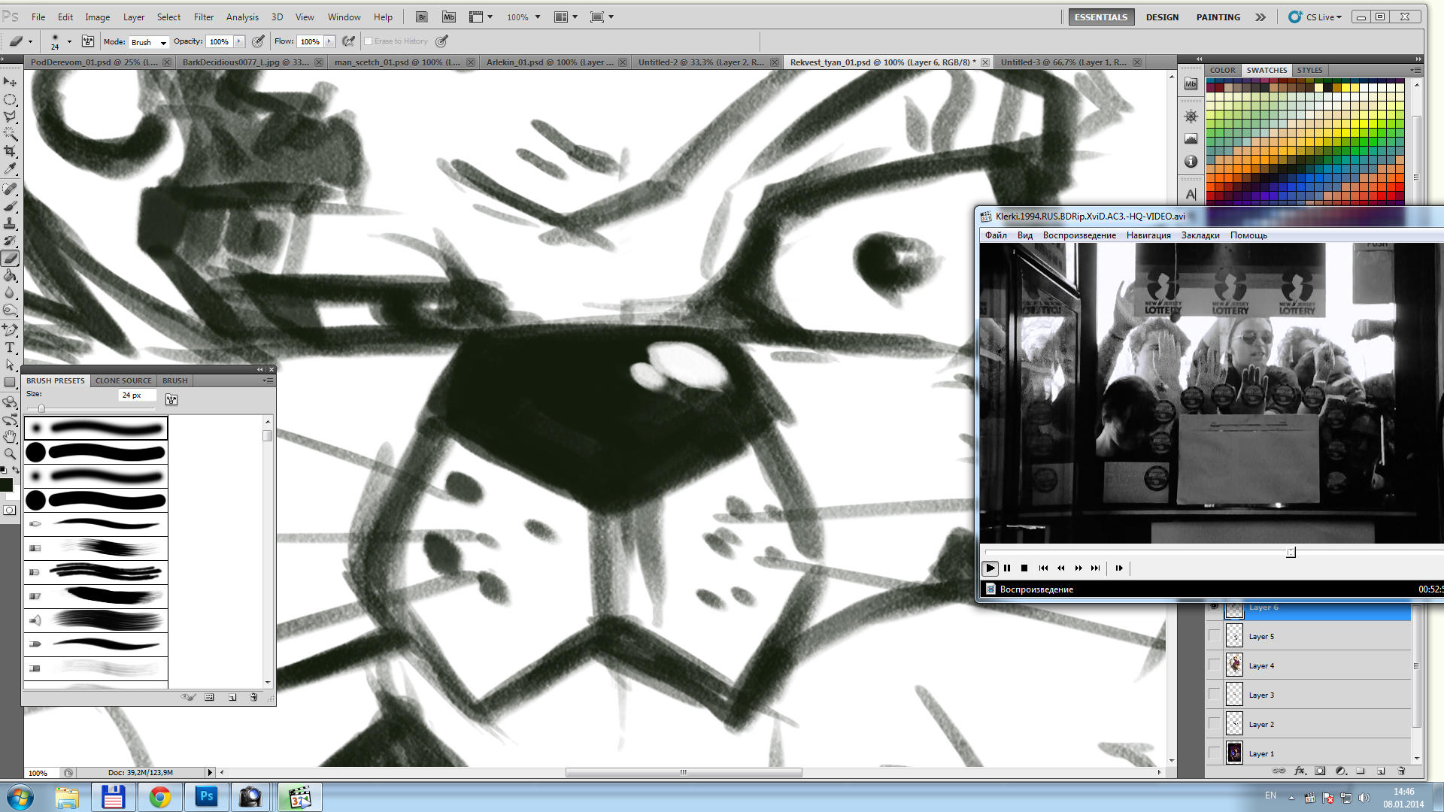Viewport: 1444px width, 812px height.
Task: Select the Paint Bucket tool
Action: (x=11, y=276)
